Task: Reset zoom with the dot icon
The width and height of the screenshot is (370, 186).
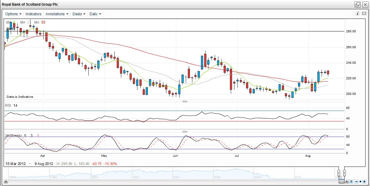Action: [360, 182]
